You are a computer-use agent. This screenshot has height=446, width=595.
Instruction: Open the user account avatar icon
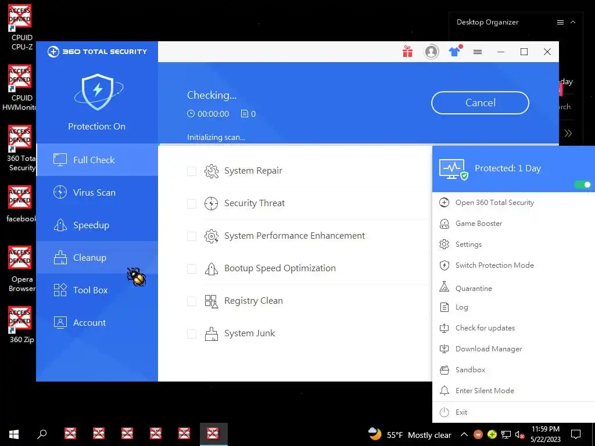pyautogui.click(x=431, y=52)
